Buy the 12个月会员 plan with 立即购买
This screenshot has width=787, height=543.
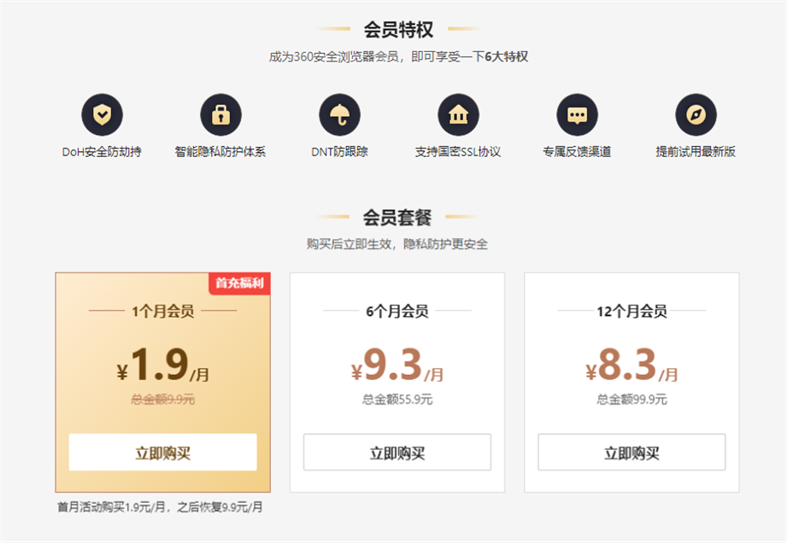pyautogui.click(x=631, y=452)
